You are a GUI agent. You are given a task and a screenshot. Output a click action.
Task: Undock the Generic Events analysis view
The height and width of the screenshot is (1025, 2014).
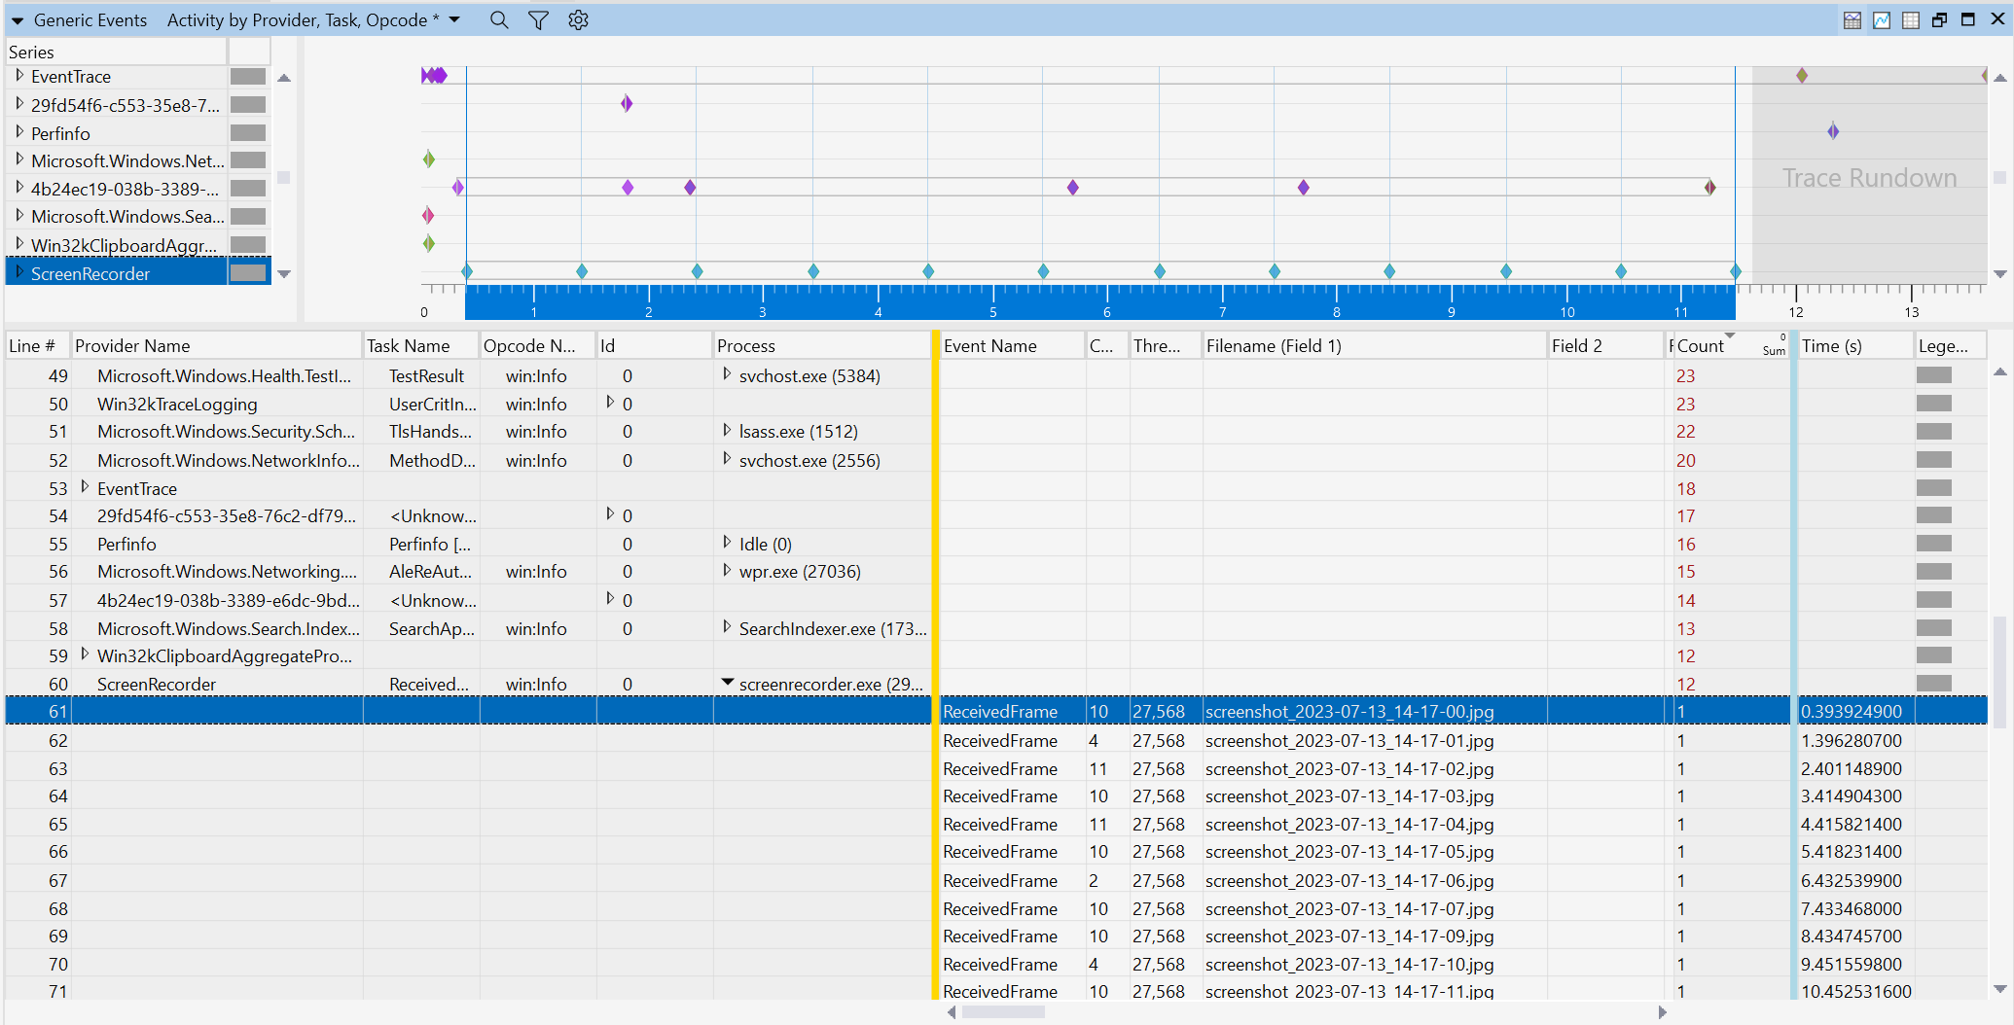click(x=1939, y=18)
